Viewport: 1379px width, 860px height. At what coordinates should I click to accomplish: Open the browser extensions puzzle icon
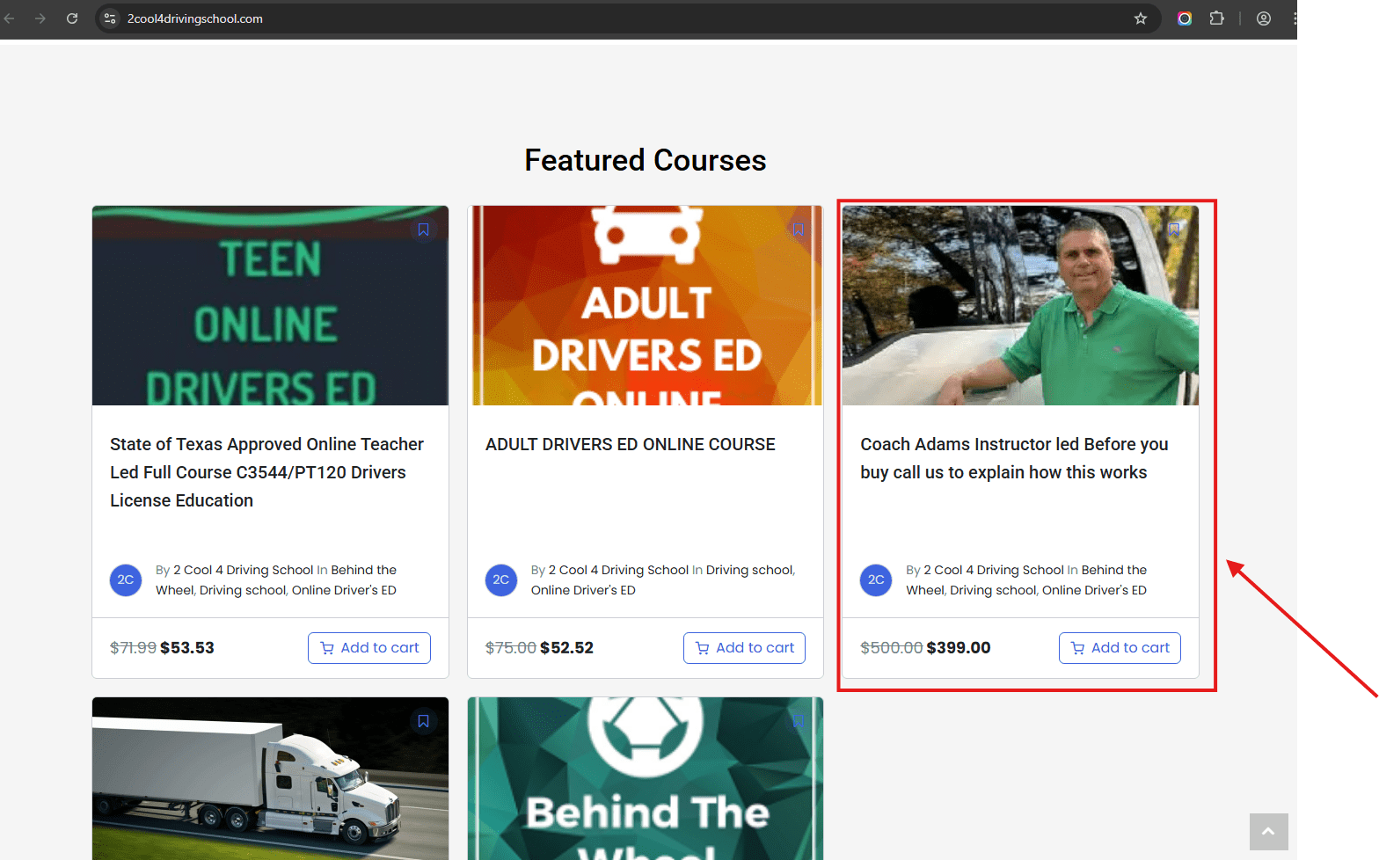click(1217, 18)
